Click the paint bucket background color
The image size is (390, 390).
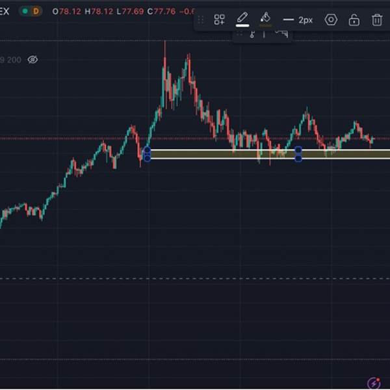[x=265, y=19]
